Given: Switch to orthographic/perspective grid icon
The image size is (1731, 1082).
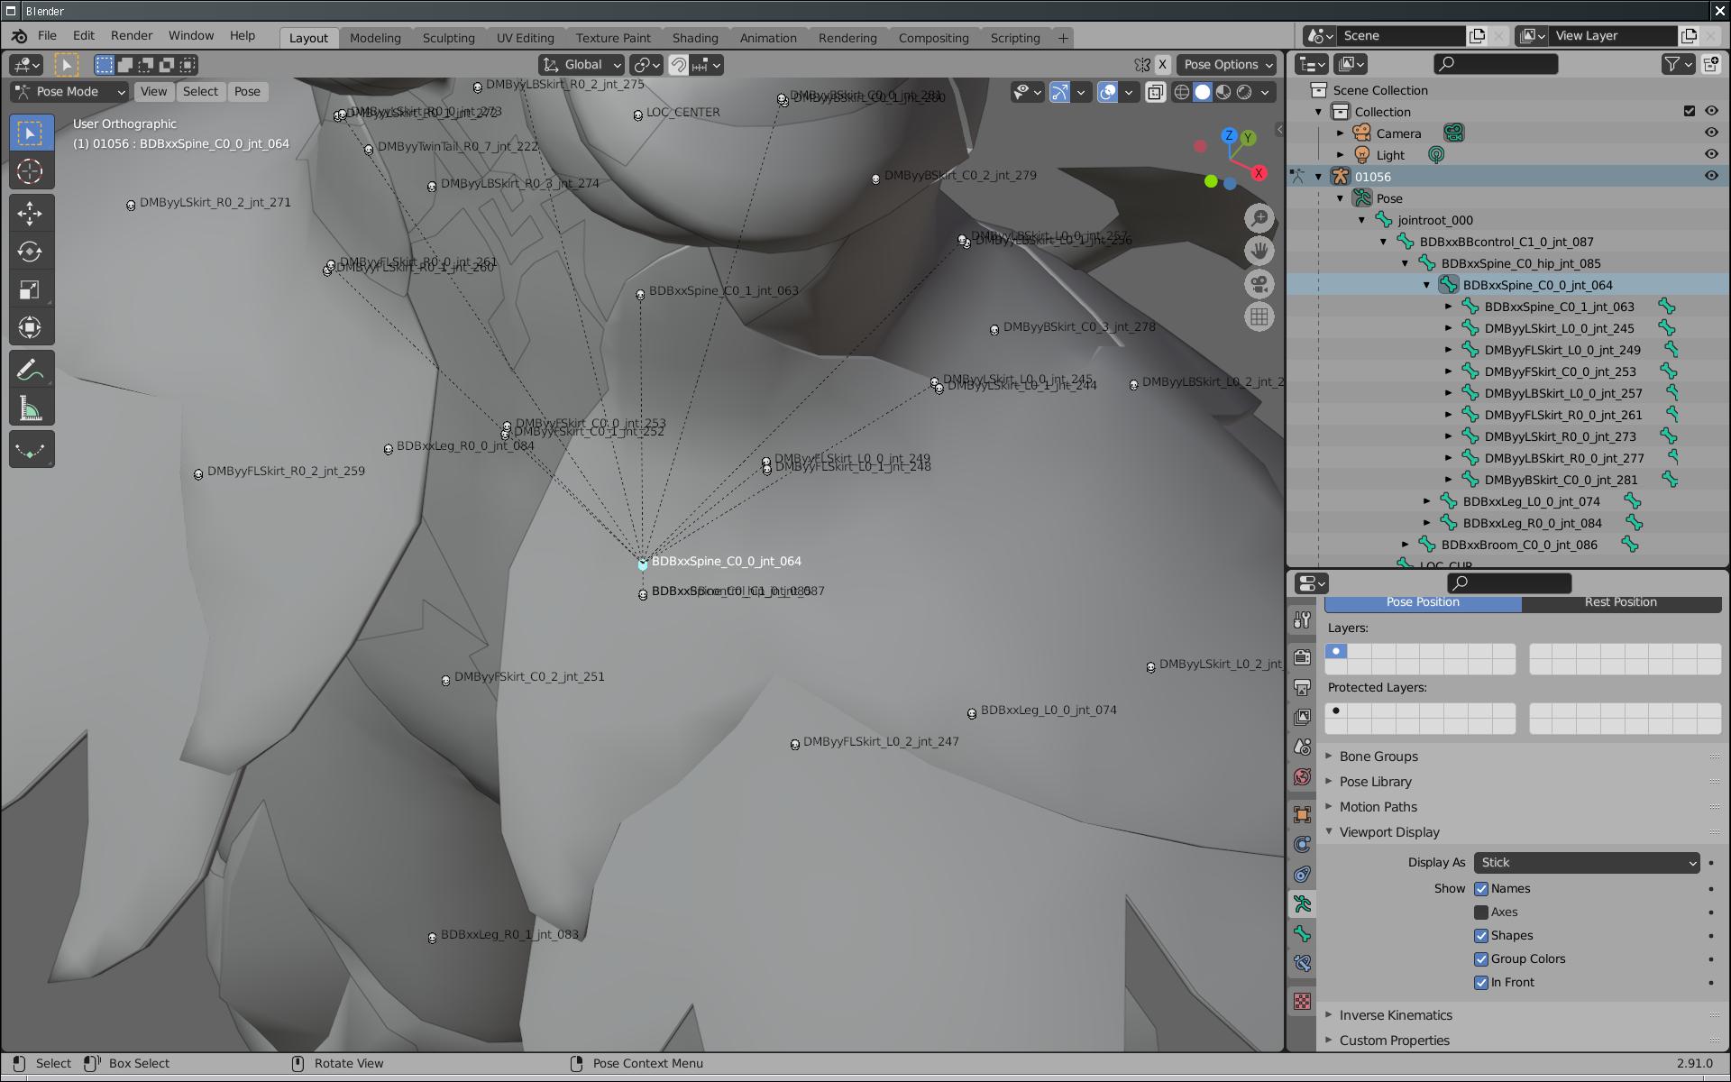Looking at the screenshot, I should pyautogui.click(x=1259, y=317).
